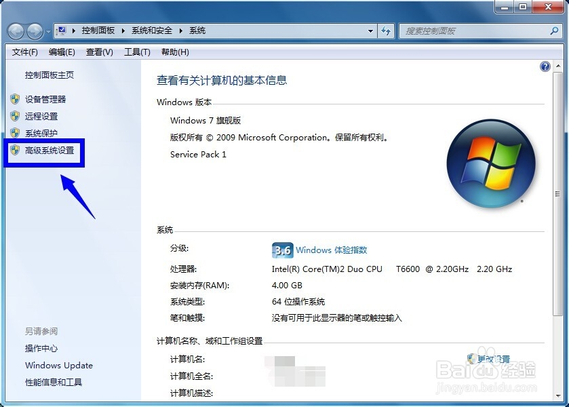Viewport: 569px width, 407px height.
Task: Open the 文件(F) menu
Action: (24, 52)
